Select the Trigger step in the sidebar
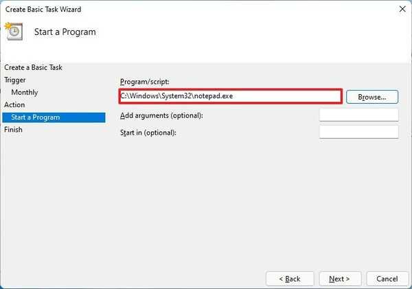412x289 pixels. point(15,80)
